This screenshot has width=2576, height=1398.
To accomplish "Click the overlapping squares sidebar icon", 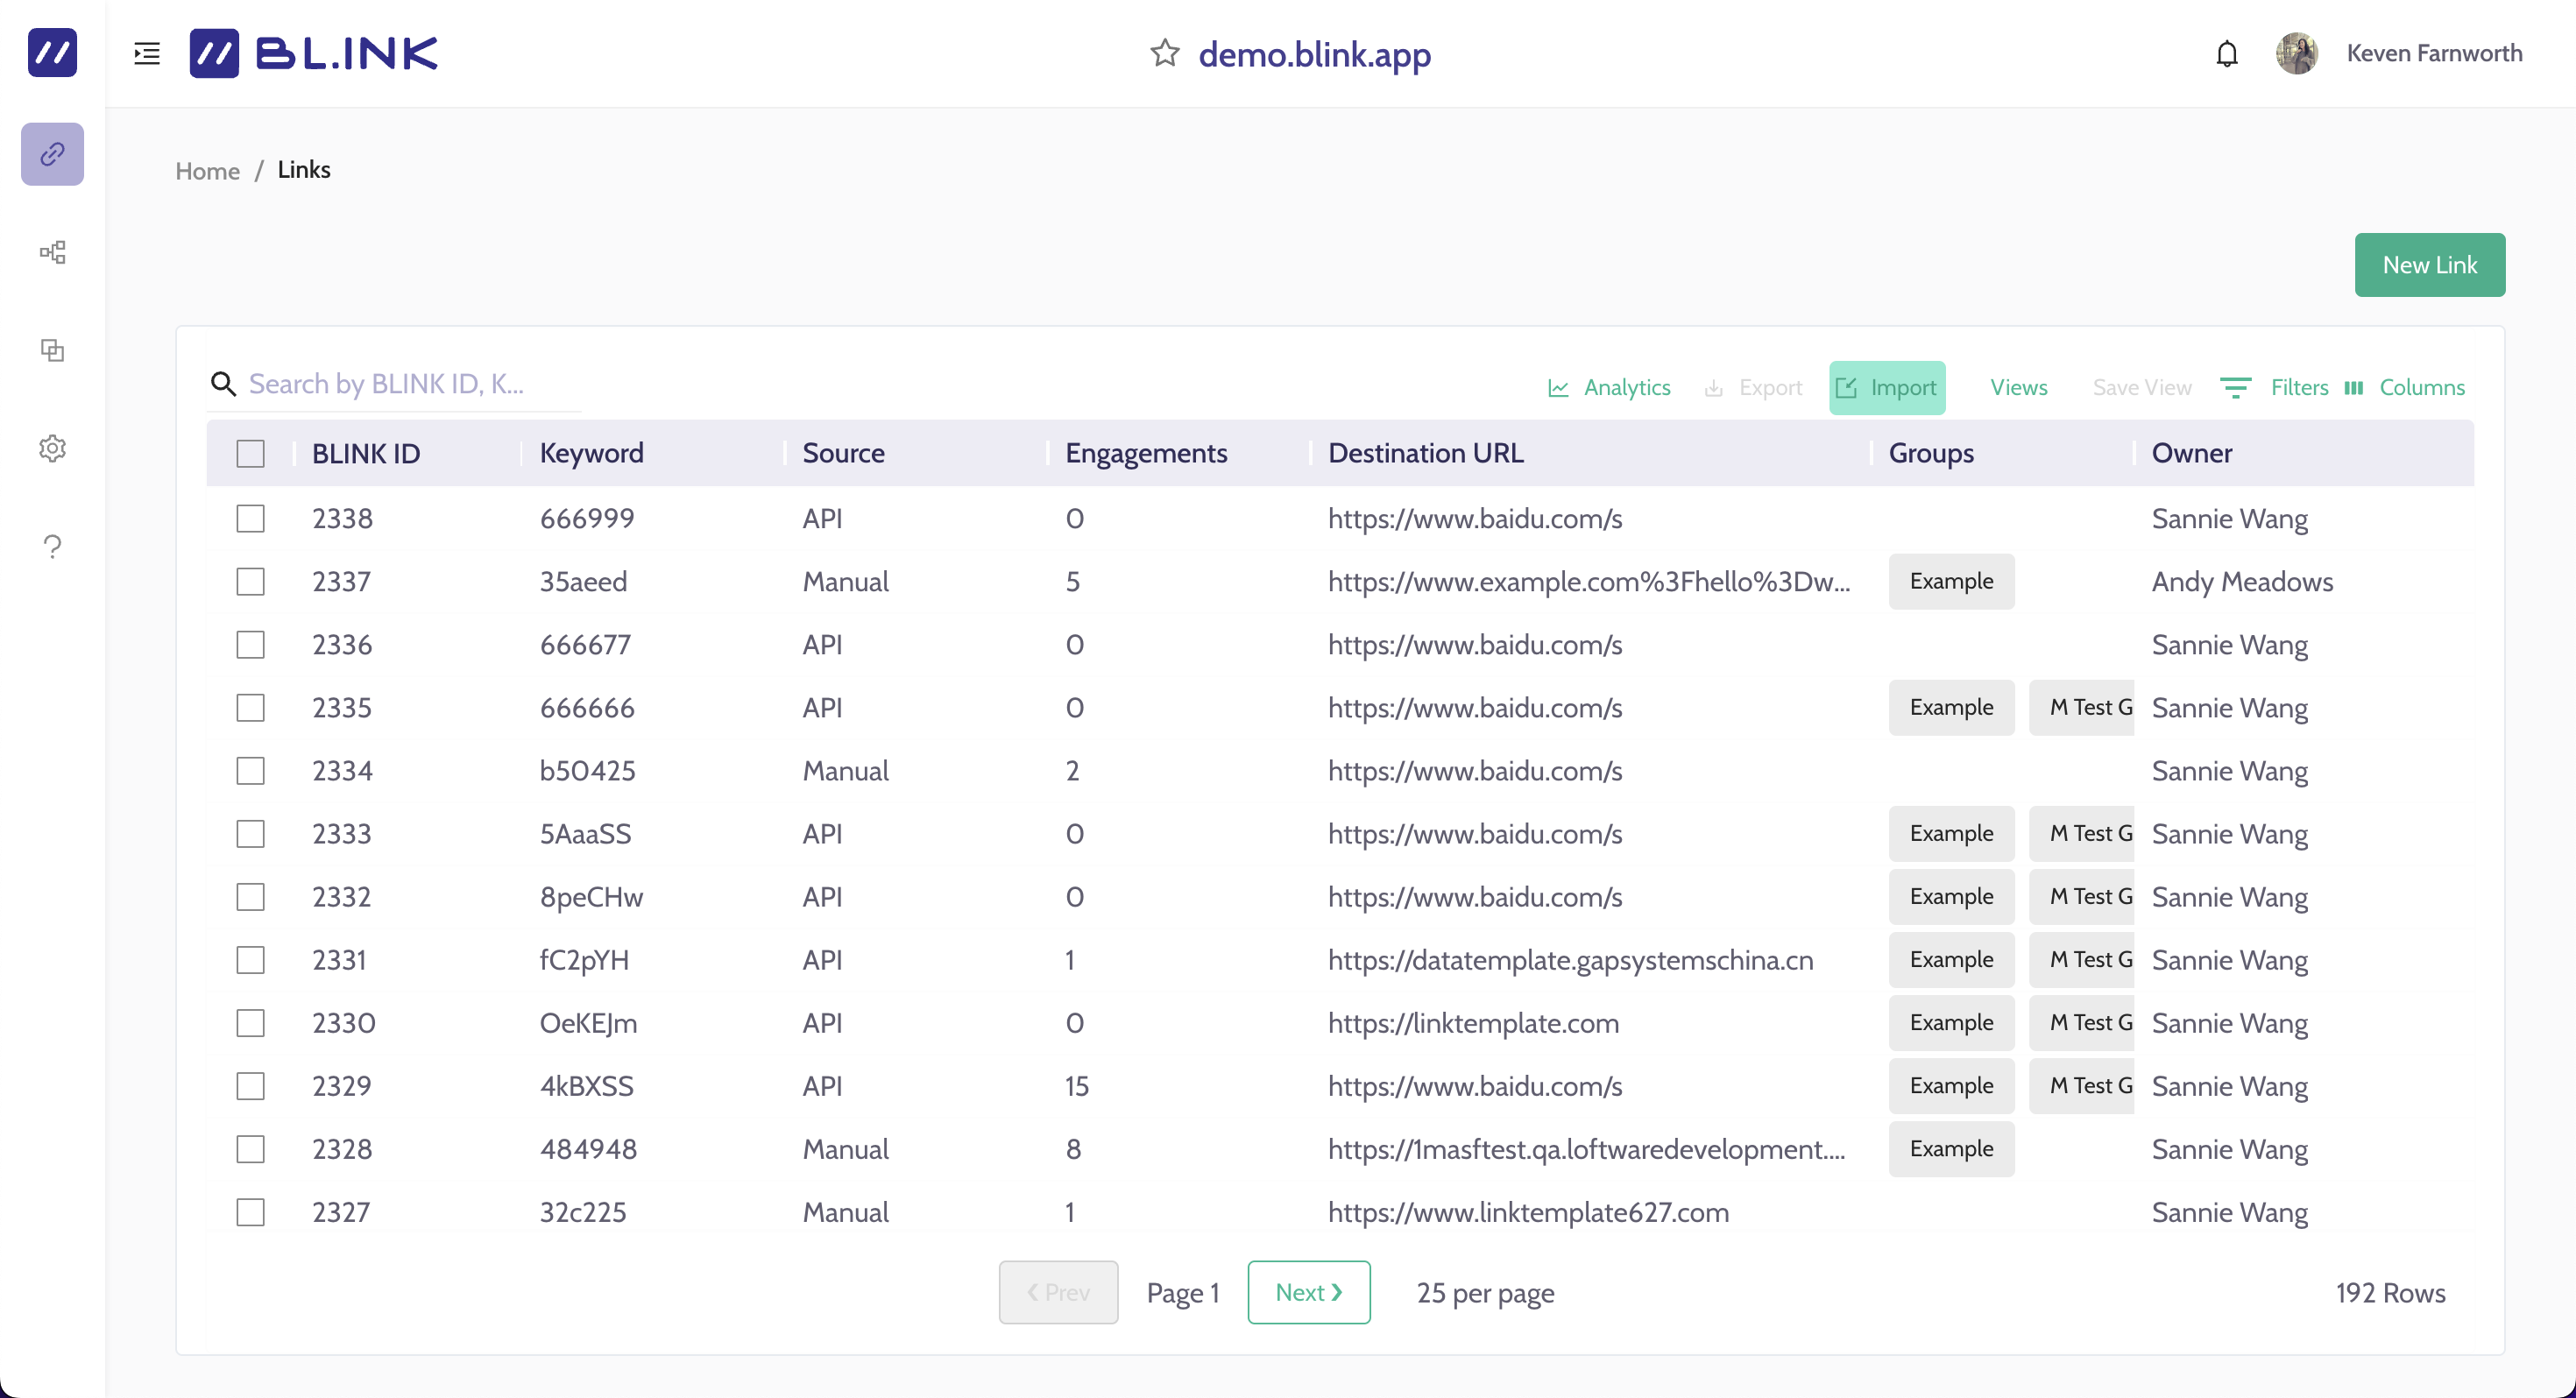I will click(52, 350).
